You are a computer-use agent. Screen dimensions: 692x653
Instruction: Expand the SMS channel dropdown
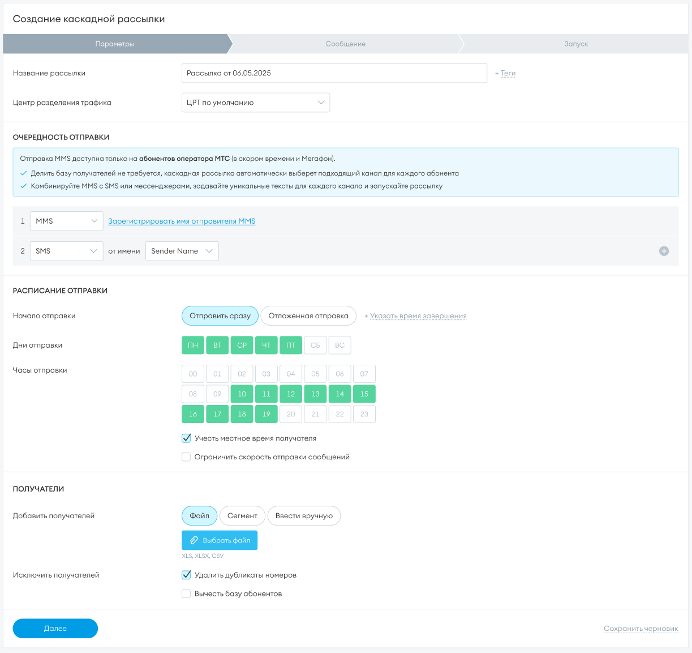pyautogui.click(x=66, y=251)
